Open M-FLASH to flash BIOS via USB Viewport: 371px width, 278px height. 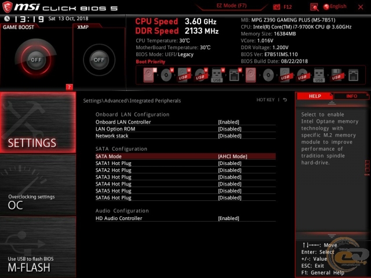[x=38, y=247]
